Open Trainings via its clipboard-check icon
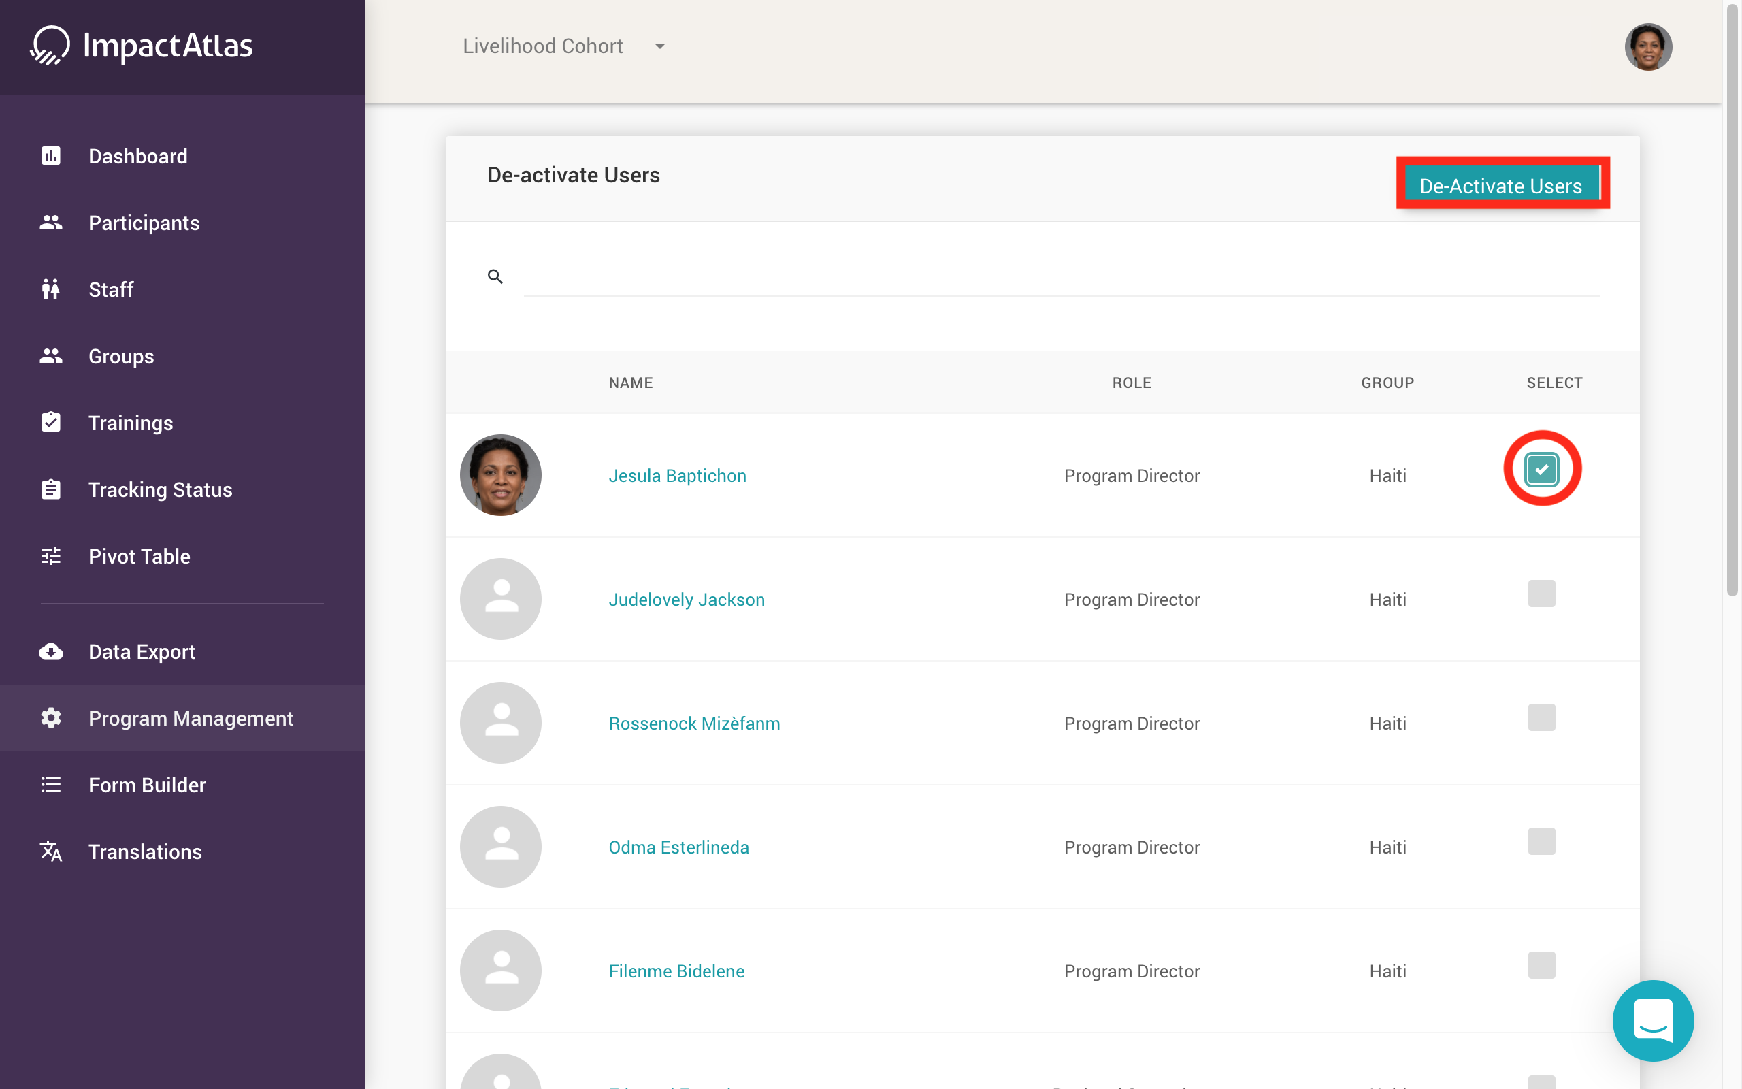This screenshot has width=1742, height=1089. tap(51, 422)
